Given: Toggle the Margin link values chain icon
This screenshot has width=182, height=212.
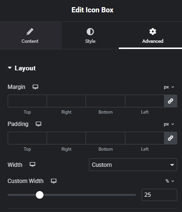Looking at the screenshot, I should [171, 101].
